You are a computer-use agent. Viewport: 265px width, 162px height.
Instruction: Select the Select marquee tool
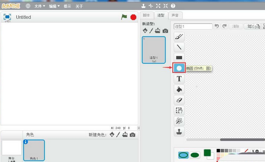coord(179,110)
